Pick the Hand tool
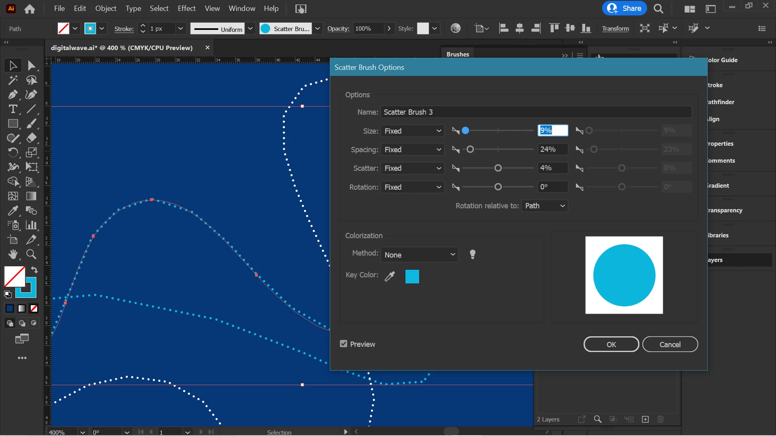This screenshot has width=776, height=436. click(13, 254)
